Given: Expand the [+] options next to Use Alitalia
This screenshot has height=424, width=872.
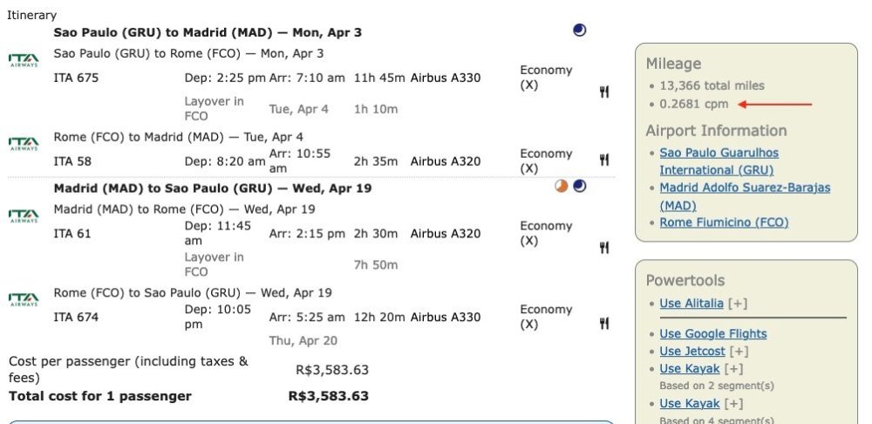Looking at the screenshot, I should tap(738, 304).
